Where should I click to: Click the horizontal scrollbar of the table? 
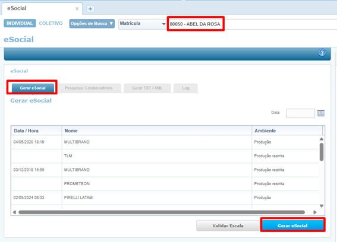click(162, 212)
